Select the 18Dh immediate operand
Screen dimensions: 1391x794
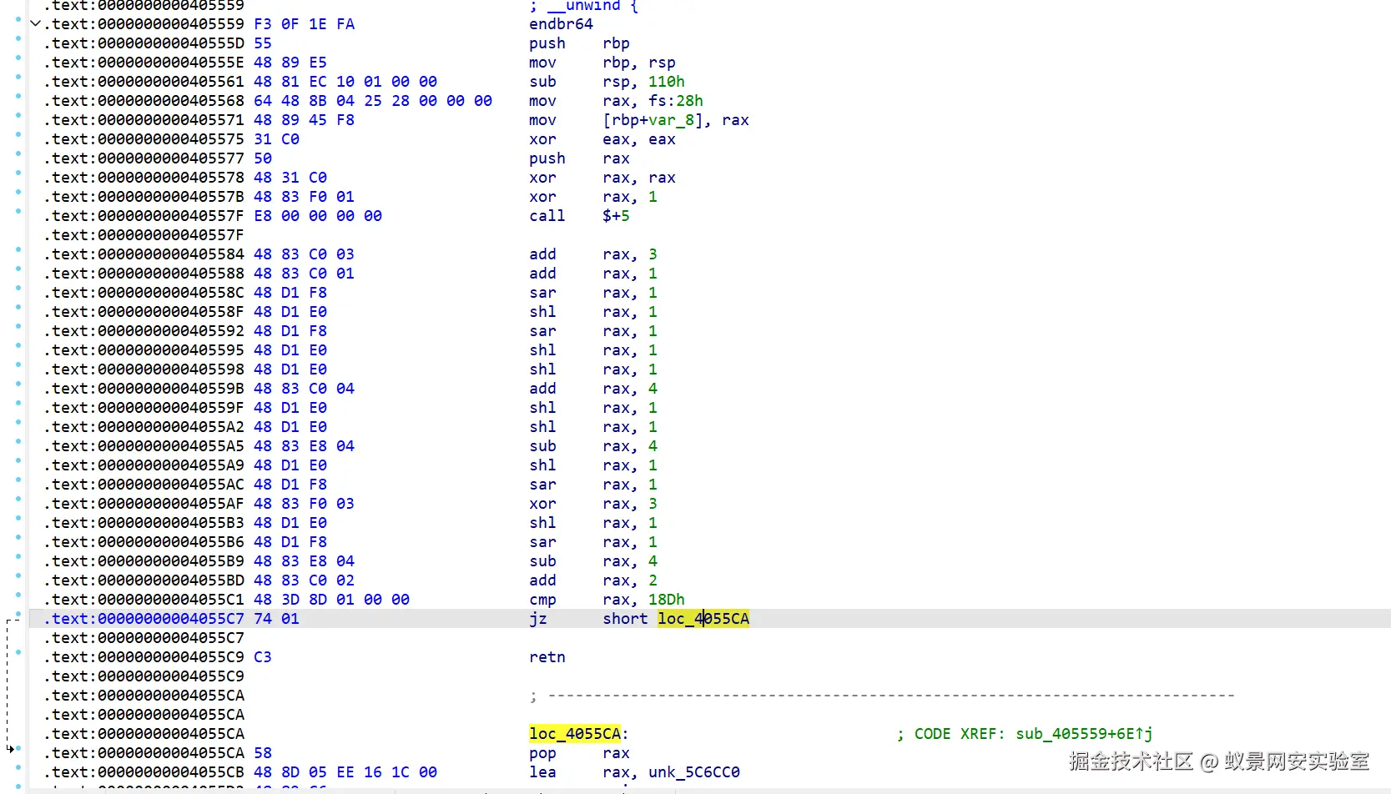667,600
